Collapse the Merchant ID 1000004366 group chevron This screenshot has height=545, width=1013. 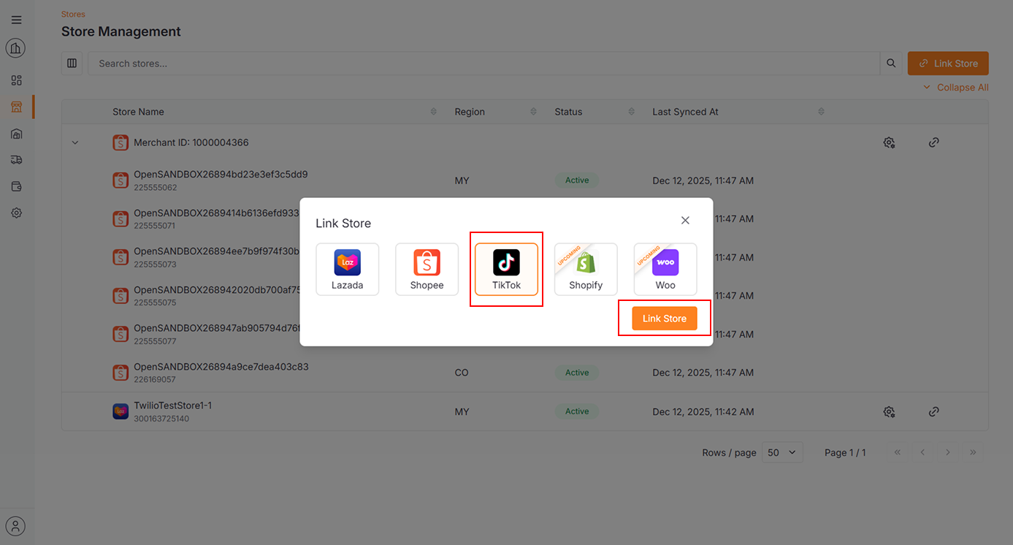click(74, 142)
